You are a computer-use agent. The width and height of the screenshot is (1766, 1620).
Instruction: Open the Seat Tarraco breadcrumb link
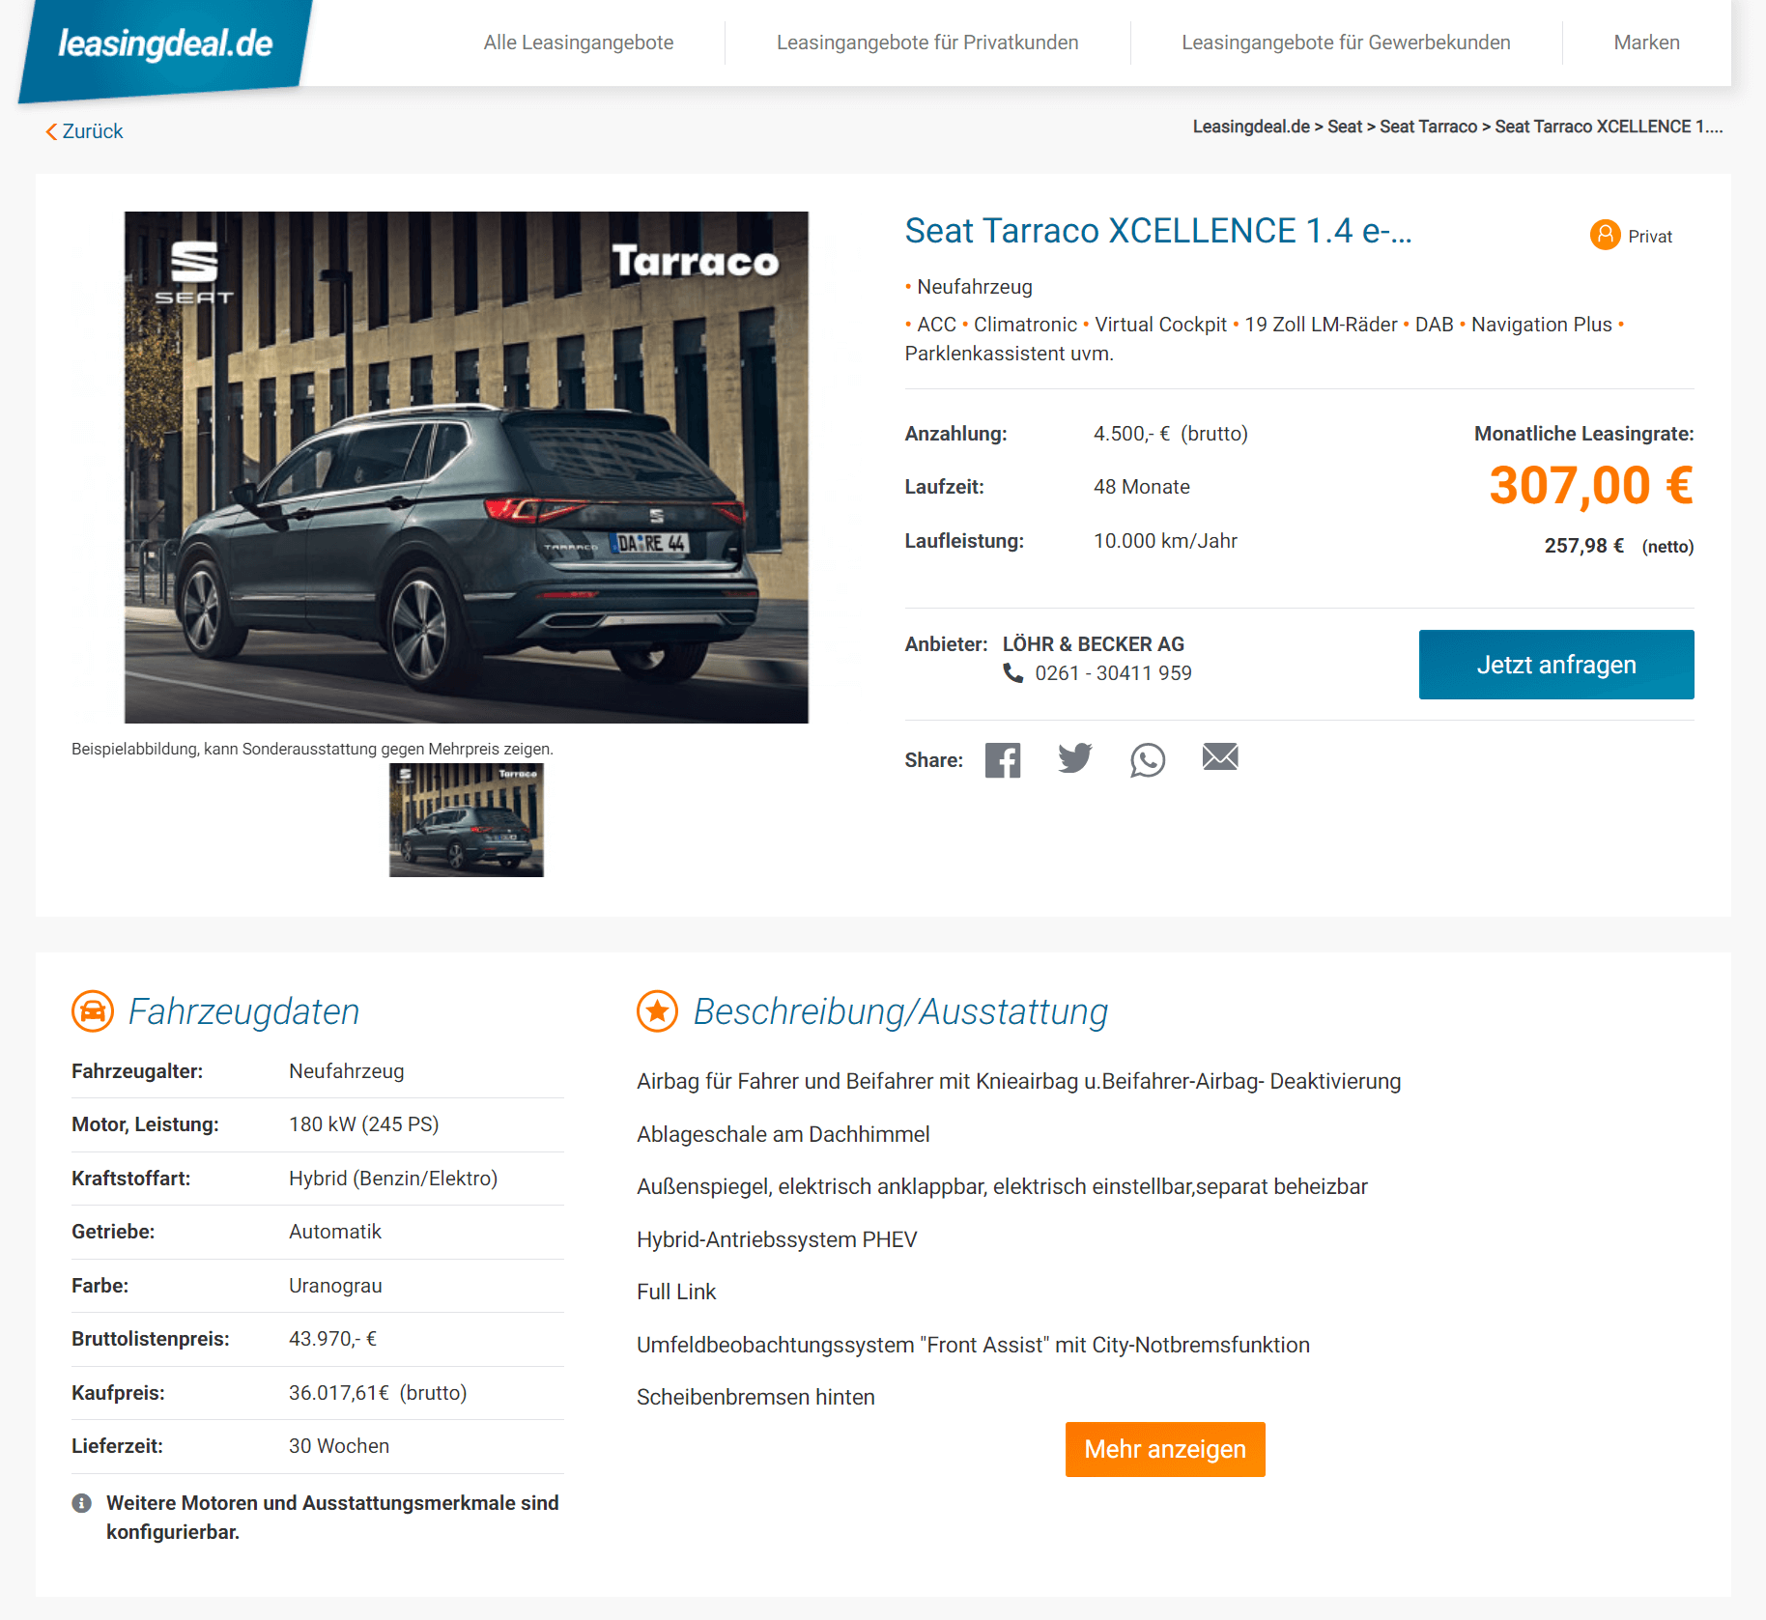(1428, 127)
